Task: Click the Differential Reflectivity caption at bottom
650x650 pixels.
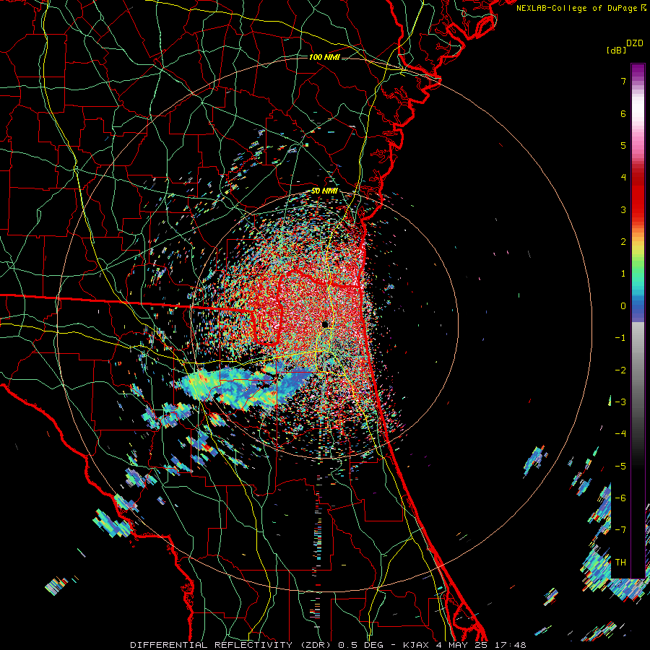Action: point(328,645)
